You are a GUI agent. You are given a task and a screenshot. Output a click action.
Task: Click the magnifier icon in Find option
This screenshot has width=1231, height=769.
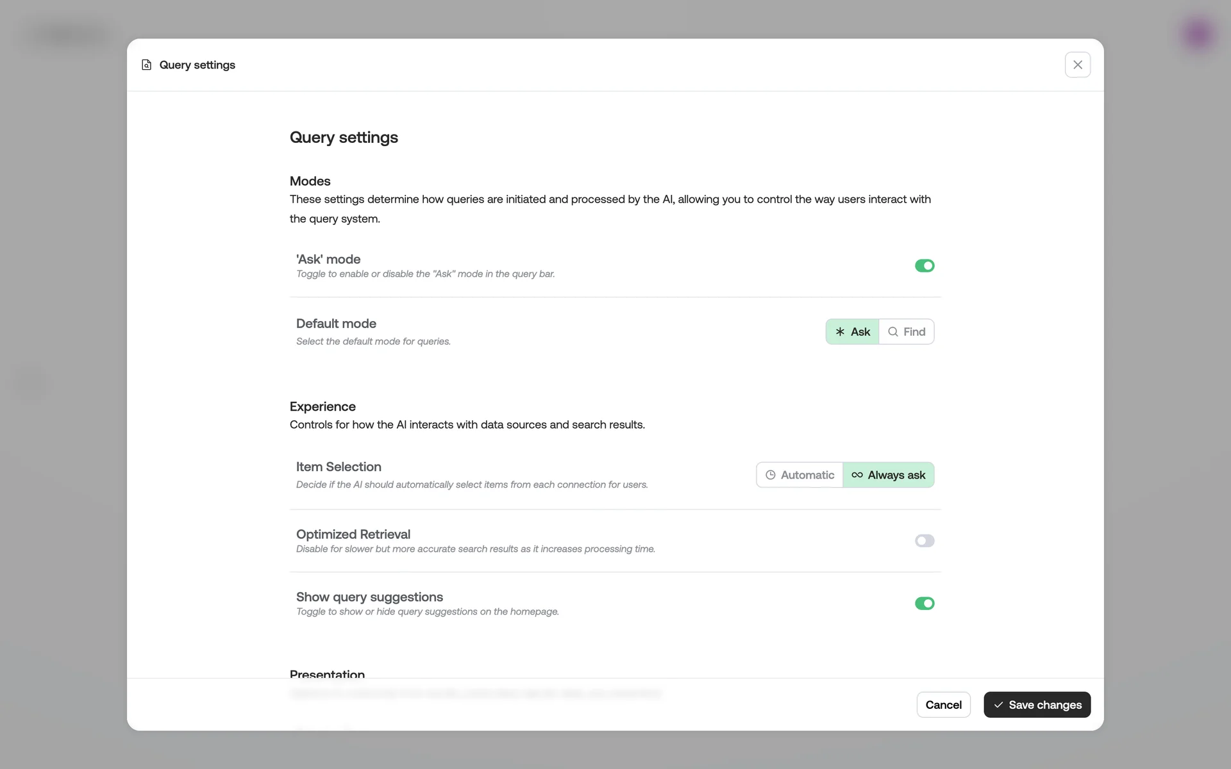pos(892,332)
